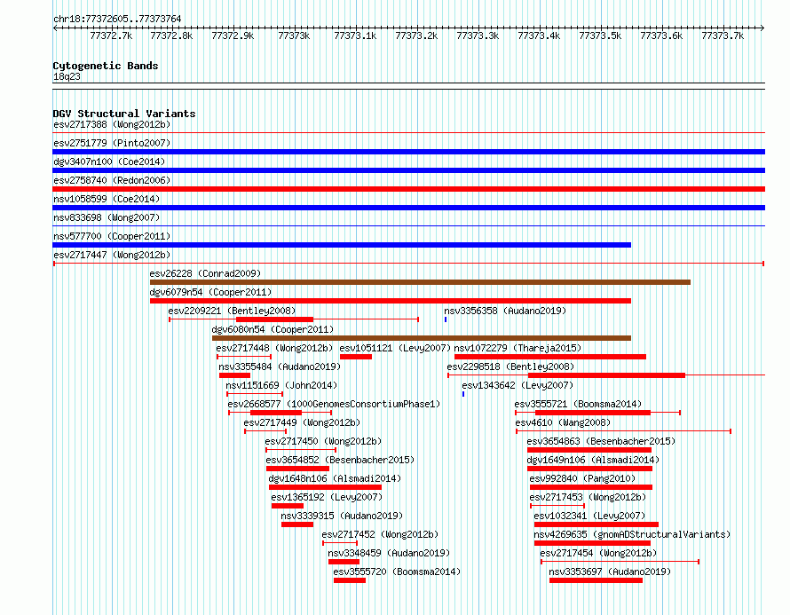Click esv2717452 (Wong2012b) label

click(380, 534)
